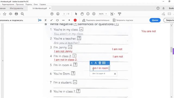
Task: Go to next page with down arrow
Action: click(58, 14)
